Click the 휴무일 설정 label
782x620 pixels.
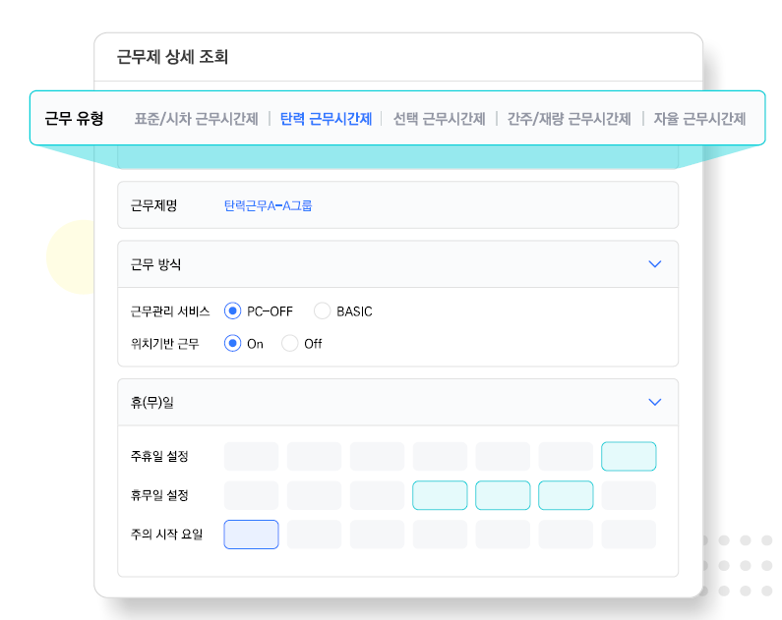pyautogui.click(x=159, y=495)
